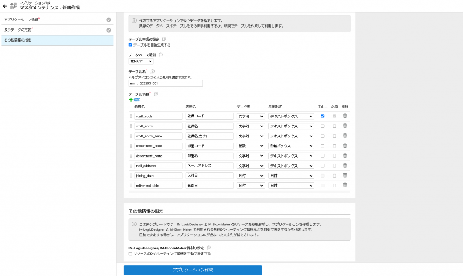Image resolution: width=463 pixels, height=276 pixels.
Task: Check required box for retirement_date row
Action: 335,186
